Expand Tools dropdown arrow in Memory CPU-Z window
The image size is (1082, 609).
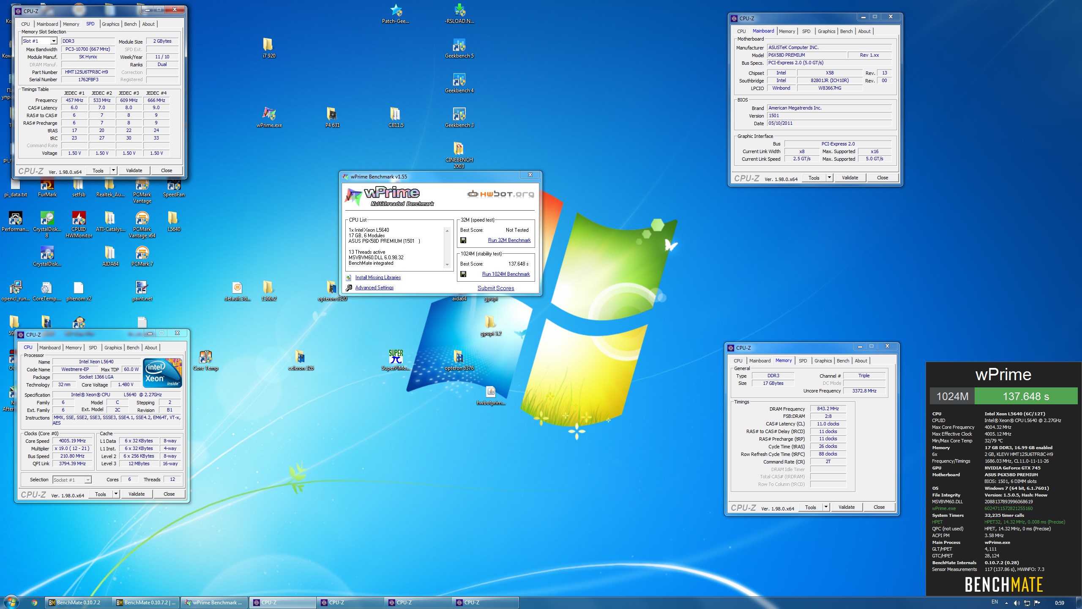tap(826, 507)
